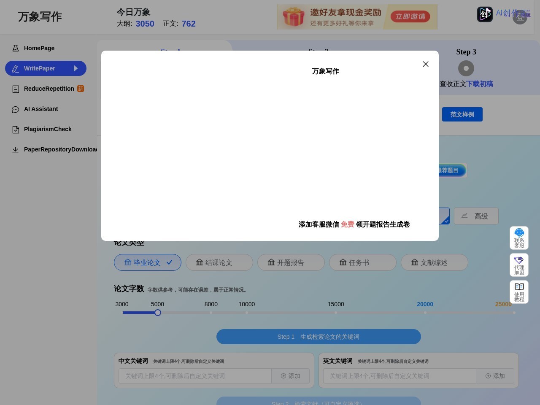The image size is (540, 405).
Task: Open 联系客服 customer service widget
Action: click(x=519, y=238)
